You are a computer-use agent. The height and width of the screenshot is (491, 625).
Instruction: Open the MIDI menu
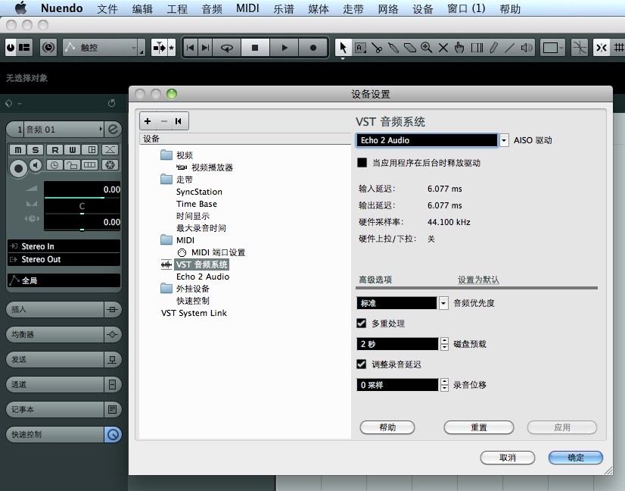pos(247,8)
